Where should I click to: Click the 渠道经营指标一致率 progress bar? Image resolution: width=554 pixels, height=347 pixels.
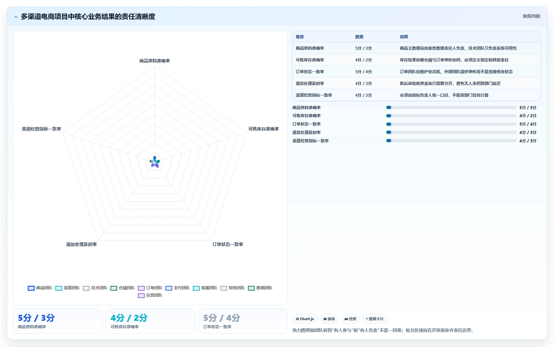451,141
